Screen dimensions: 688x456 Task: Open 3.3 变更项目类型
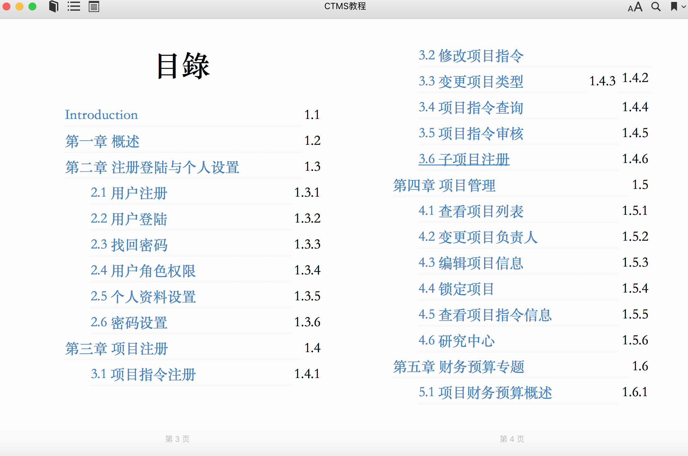[x=471, y=82]
